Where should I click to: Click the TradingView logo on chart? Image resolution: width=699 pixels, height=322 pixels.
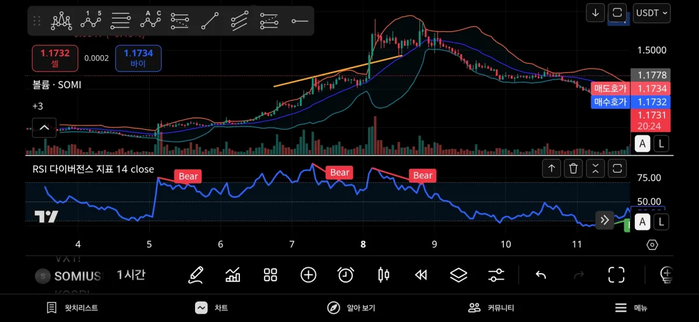[46, 217]
